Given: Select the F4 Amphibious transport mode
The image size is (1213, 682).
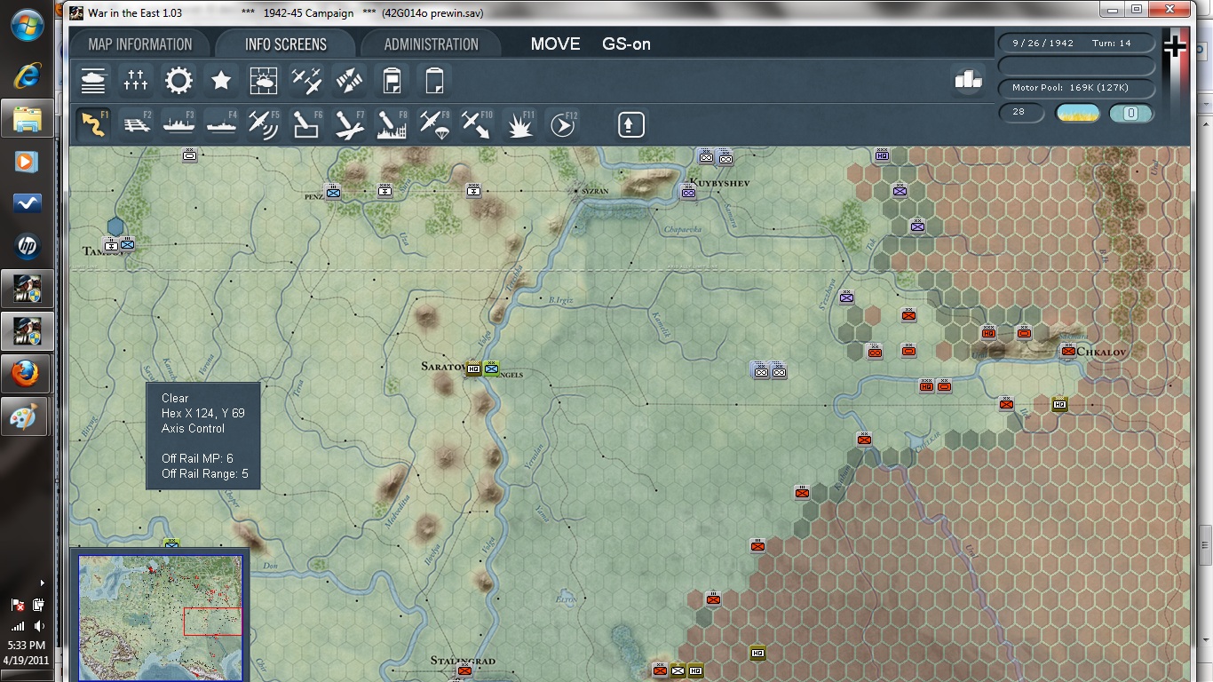Looking at the screenshot, I should 221,124.
